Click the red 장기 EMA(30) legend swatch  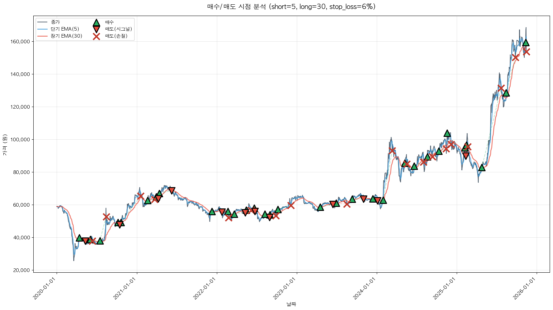tap(43, 36)
